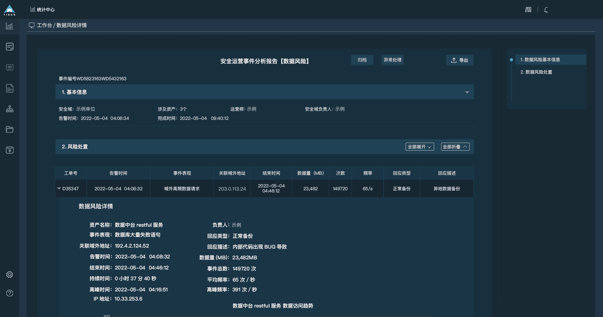Click the report title 安全运营事件分析报告【数据风险】
Viewport: 603px width, 317px height.
266,61
